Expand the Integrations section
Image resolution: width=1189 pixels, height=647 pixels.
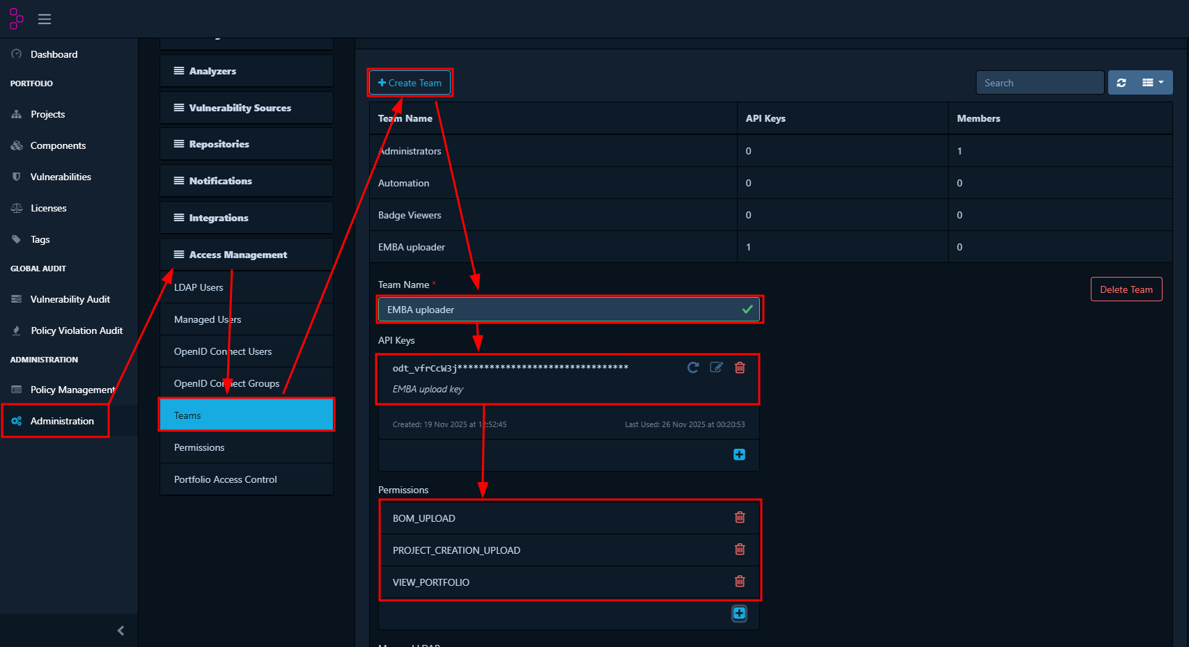point(218,218)
